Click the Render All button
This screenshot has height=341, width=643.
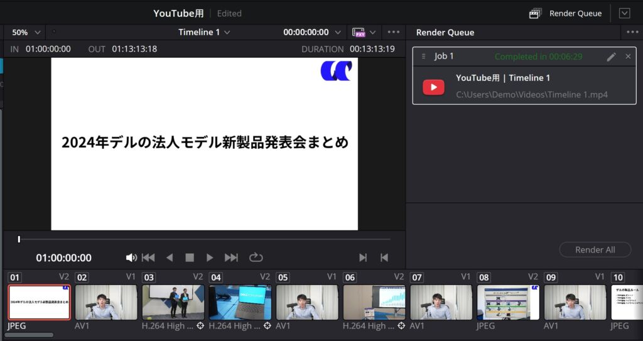pyautogui.click(x=595, y=250)
